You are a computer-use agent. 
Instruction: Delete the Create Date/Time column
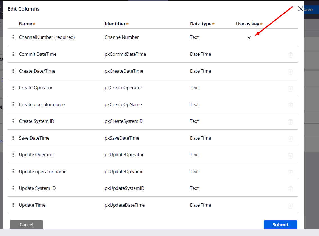(x=291, y=72)
